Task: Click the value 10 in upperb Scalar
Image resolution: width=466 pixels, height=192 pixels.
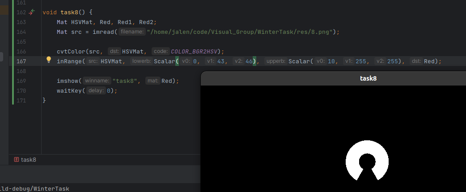Action: click(331, 61)
